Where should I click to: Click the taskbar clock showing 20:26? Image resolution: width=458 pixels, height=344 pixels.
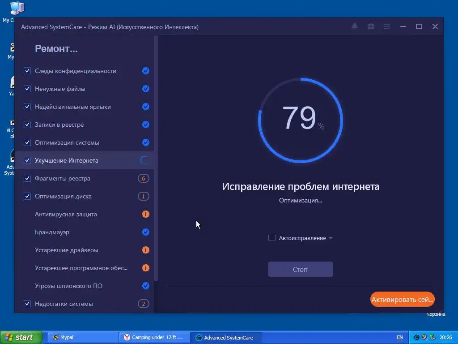(x=446, y=337)
